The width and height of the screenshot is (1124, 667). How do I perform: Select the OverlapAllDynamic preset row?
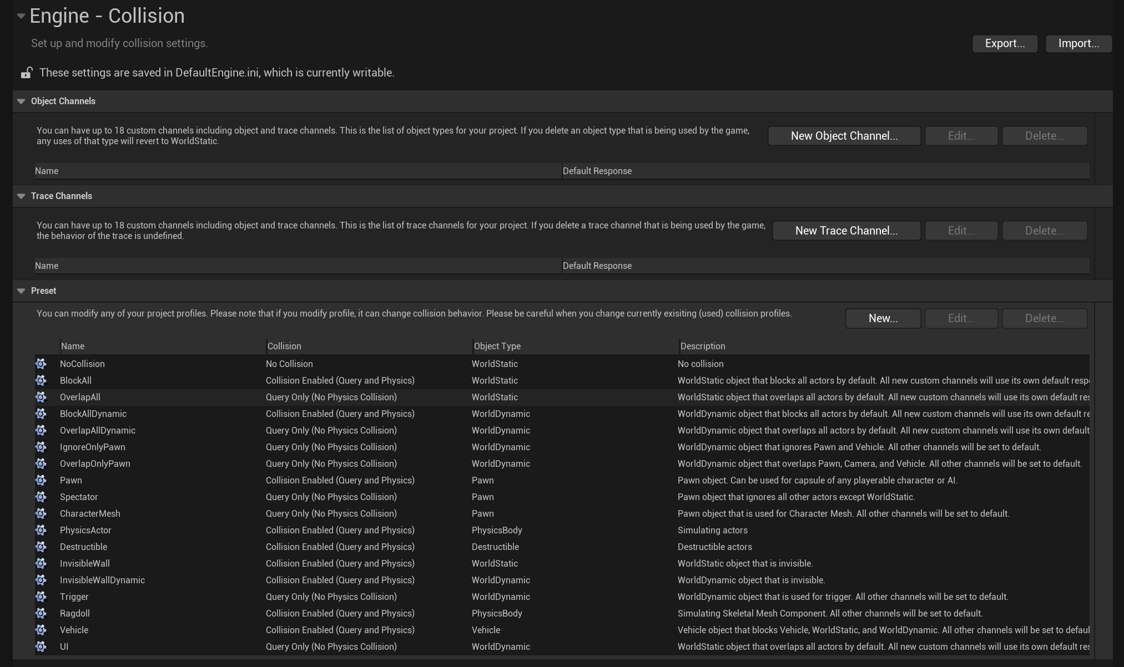98,430
